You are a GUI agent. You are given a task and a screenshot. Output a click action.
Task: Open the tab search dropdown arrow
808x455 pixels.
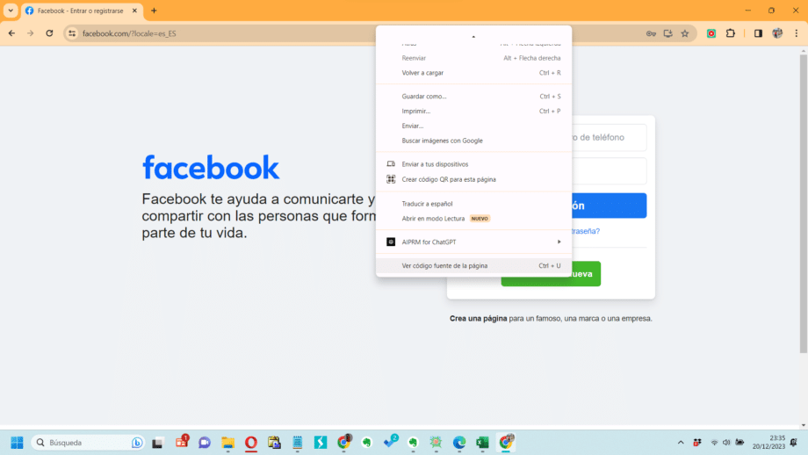11,11
